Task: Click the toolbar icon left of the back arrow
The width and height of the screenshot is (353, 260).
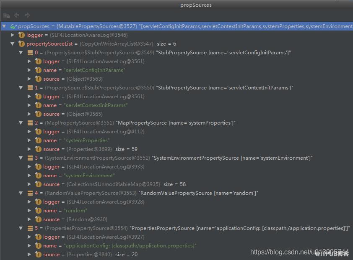Action: pyautogui.click(x=6, y=15)
